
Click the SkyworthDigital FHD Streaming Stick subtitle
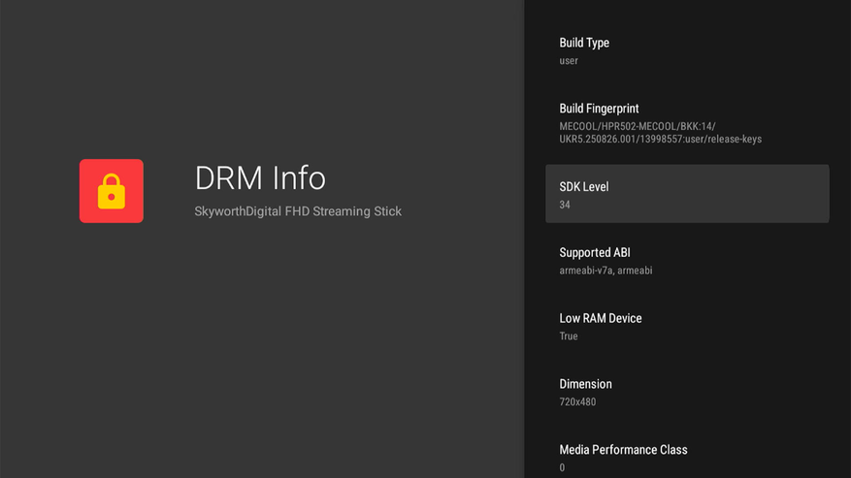[298, 211]
